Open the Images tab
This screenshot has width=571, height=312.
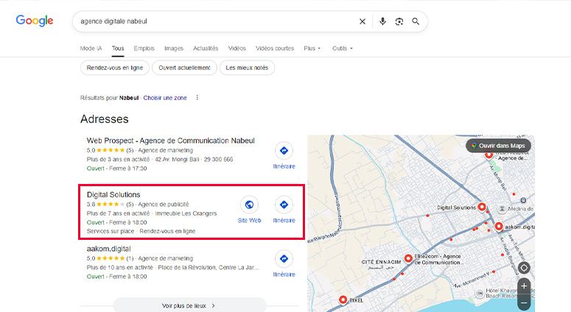(174, 49)
